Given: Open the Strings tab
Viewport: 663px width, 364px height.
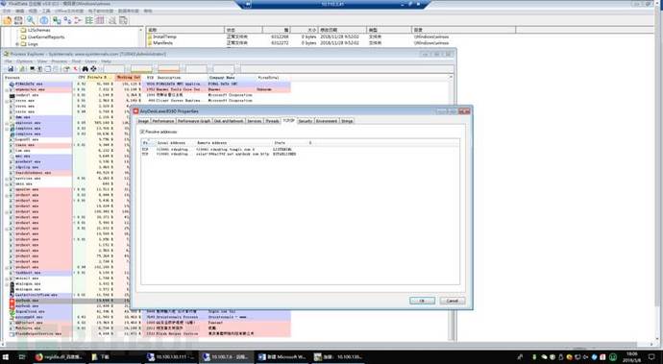Looking at the screenshot, I should [x=347, y=121].
